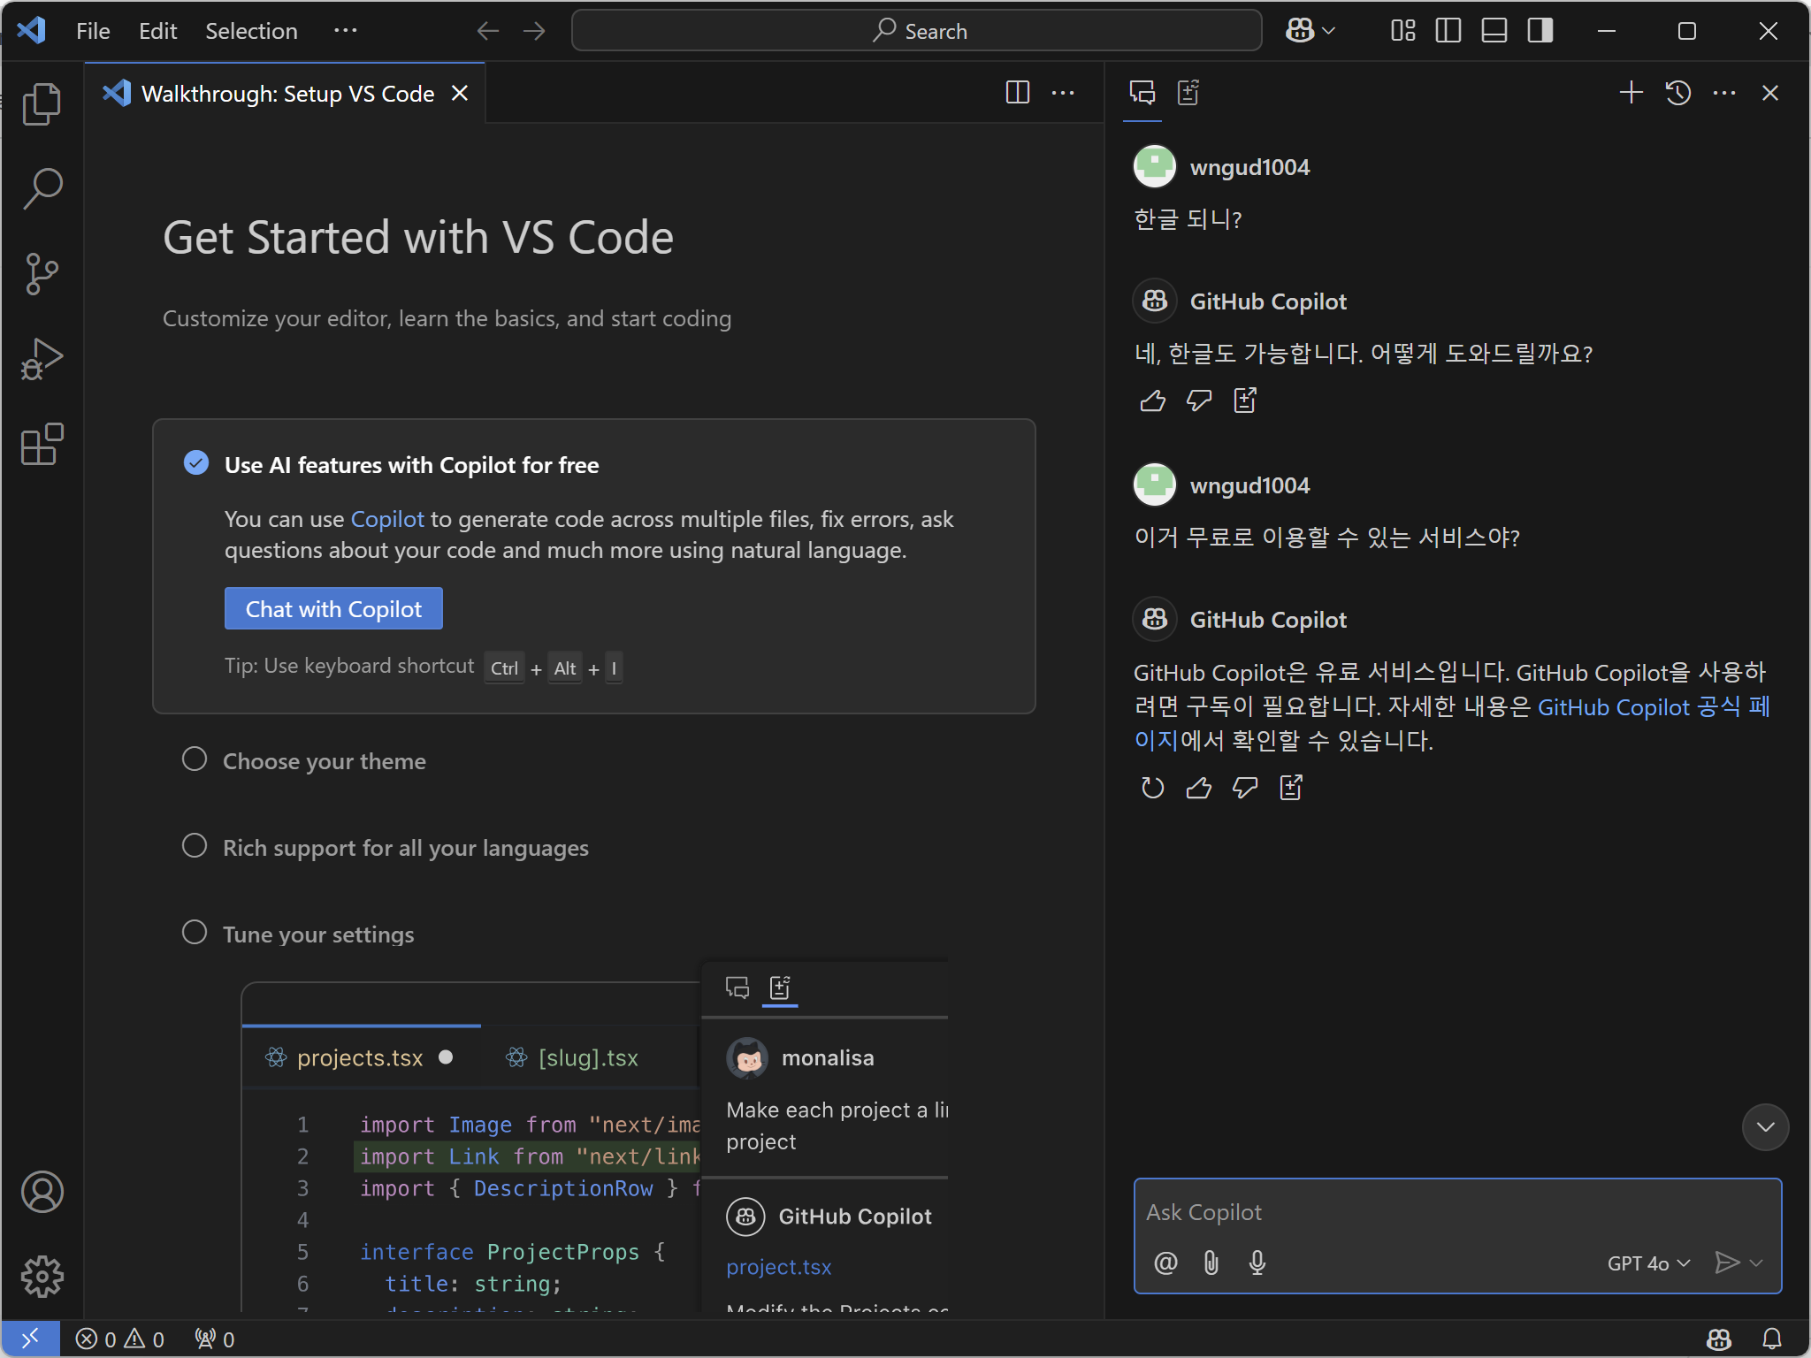The width and height of the screenshot is (1811, 1358).
Task: Select the Choose your theme step
Action: [x=324, y=761]
